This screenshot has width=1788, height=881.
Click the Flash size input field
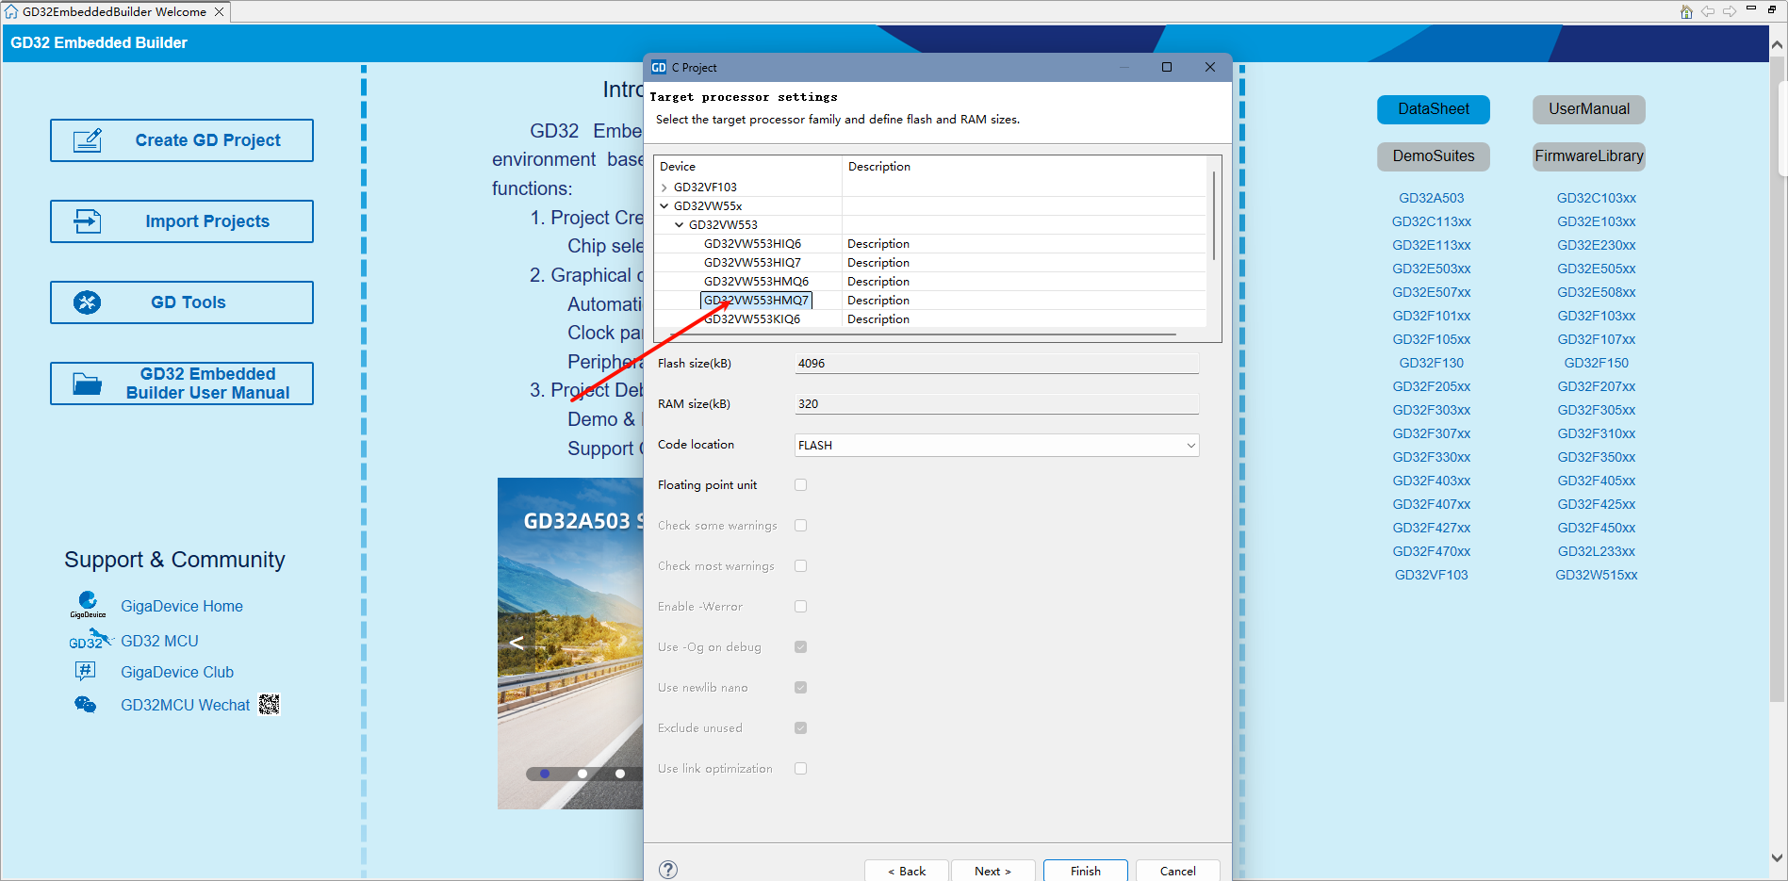pos(996,364)
